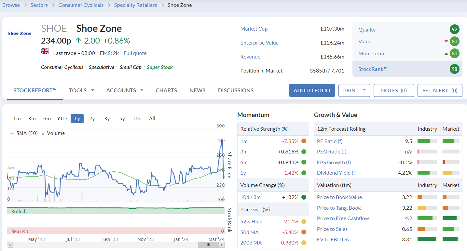Click the green price-up arrow icon
This screenshot has width=467, height=251.
click(x=78, y=41)
